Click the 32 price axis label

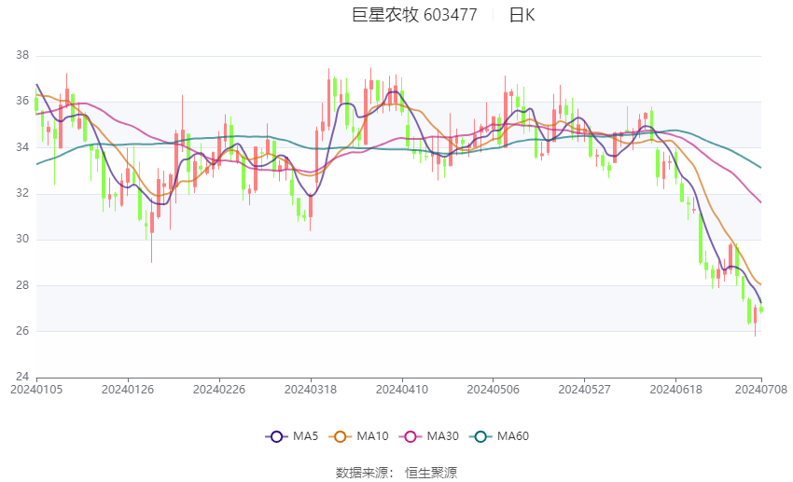click(x=22, y=193)
